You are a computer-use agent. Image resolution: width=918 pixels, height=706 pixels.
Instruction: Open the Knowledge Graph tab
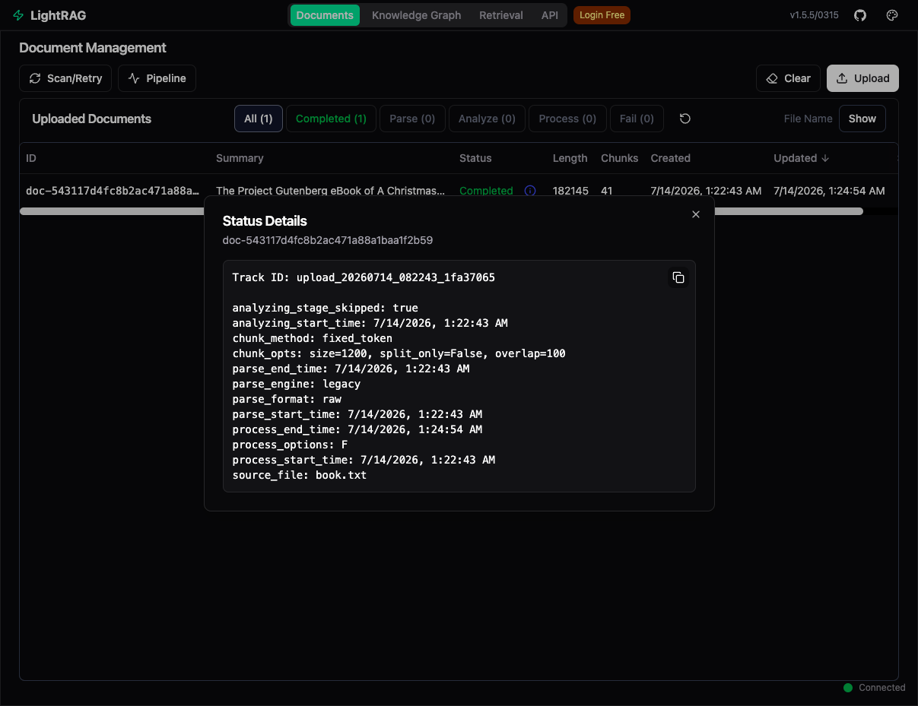click(417, 15)
